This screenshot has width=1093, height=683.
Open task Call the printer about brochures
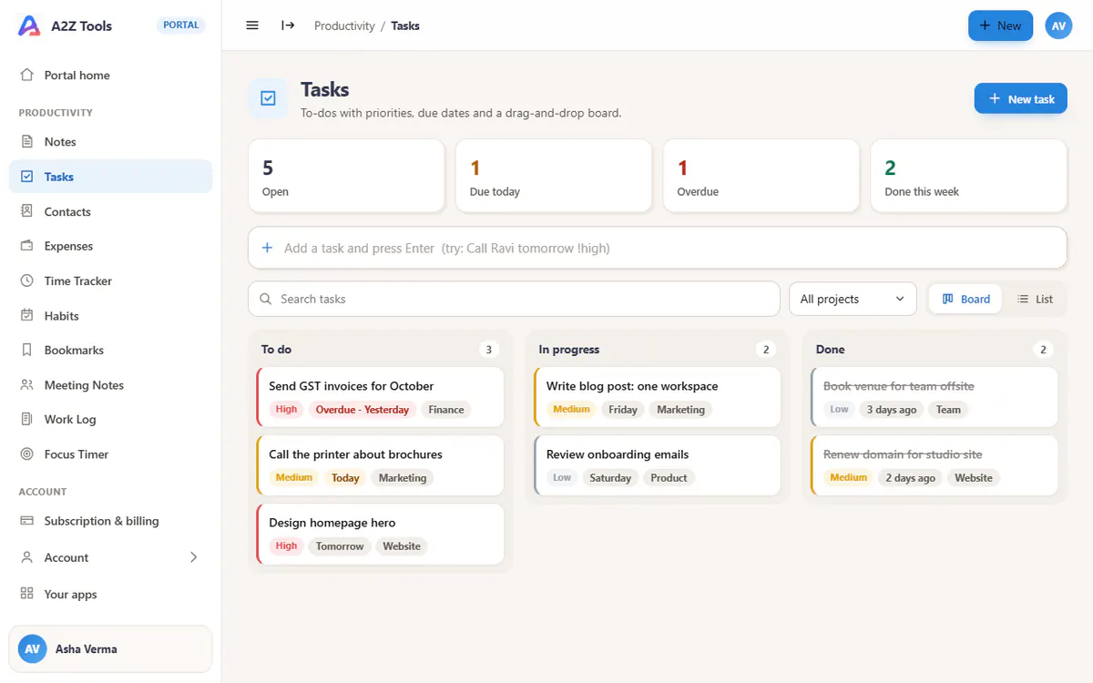[381, 465]
